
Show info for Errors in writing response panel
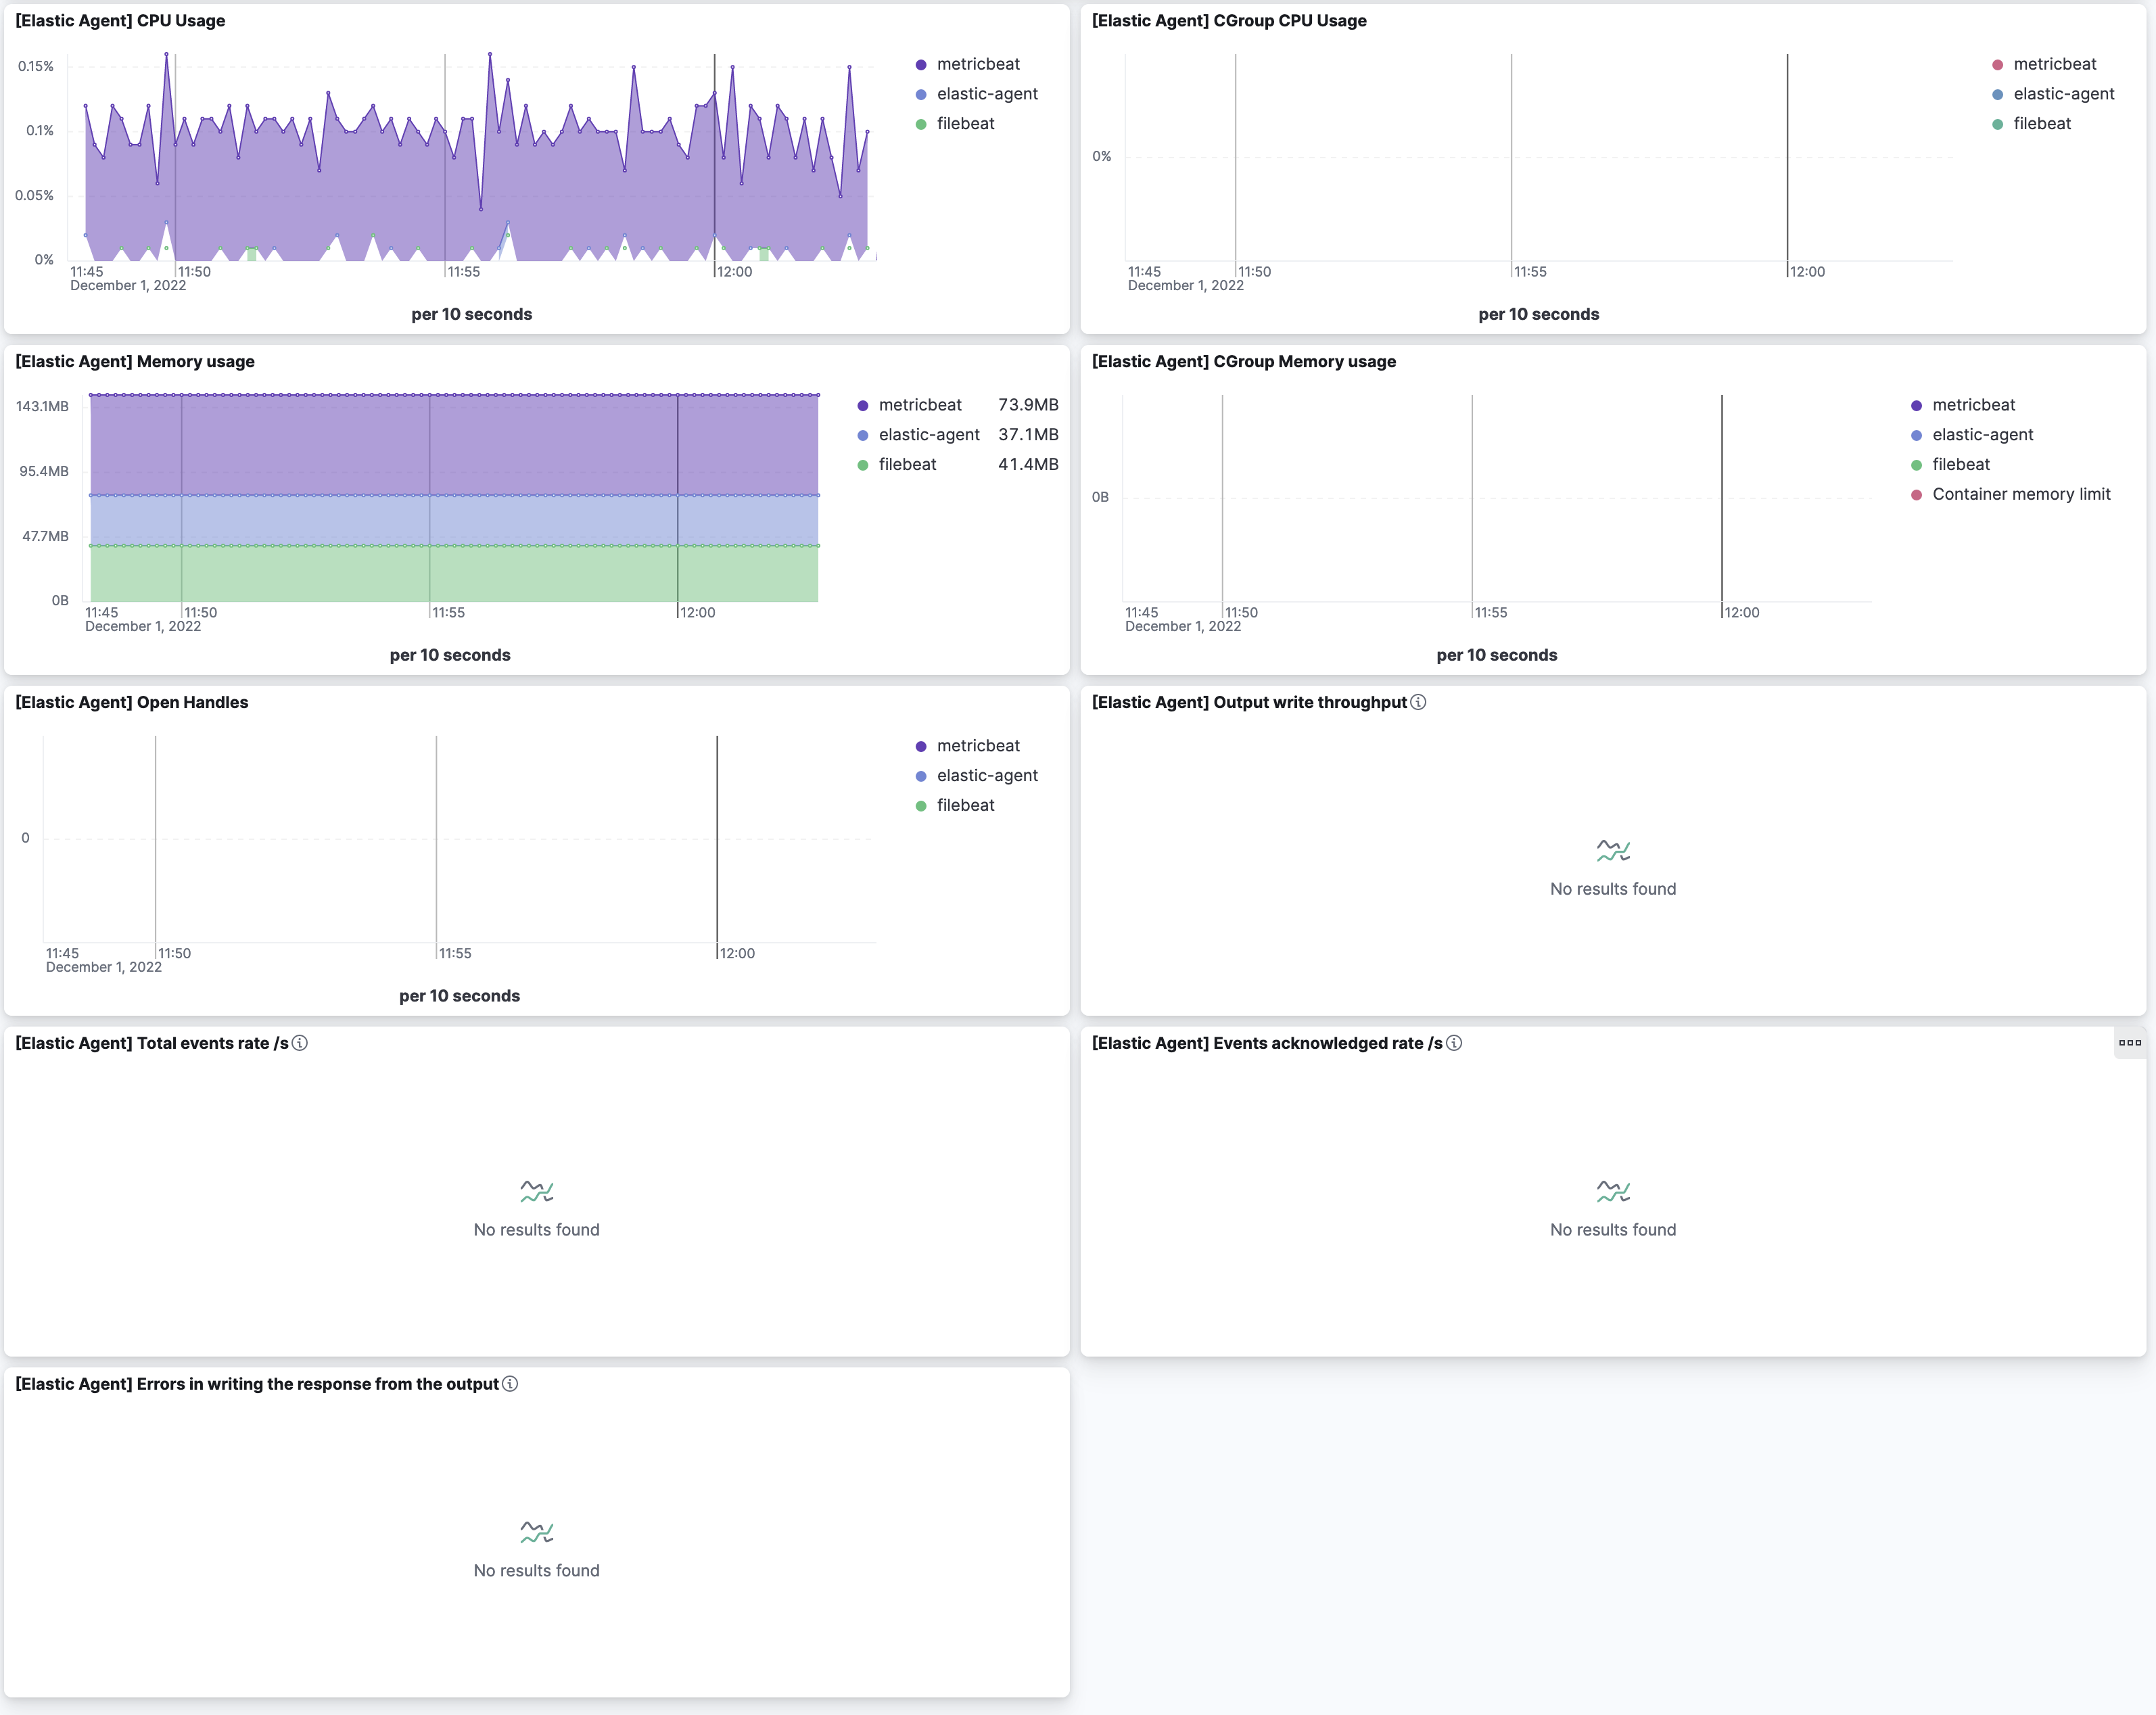coord(510,1384)
